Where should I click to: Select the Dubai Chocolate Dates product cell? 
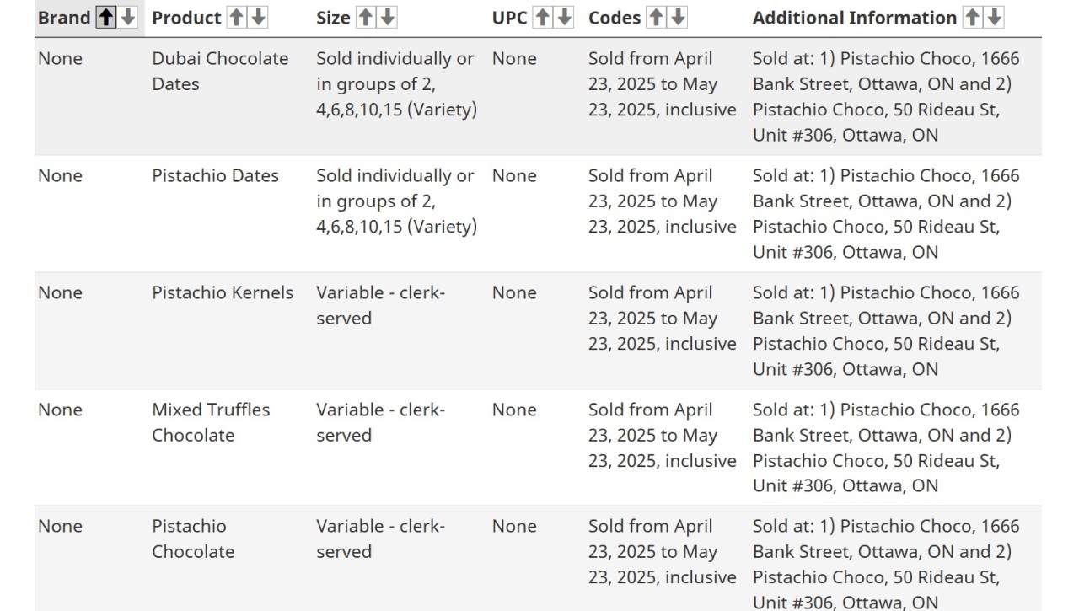coord(220,72)
